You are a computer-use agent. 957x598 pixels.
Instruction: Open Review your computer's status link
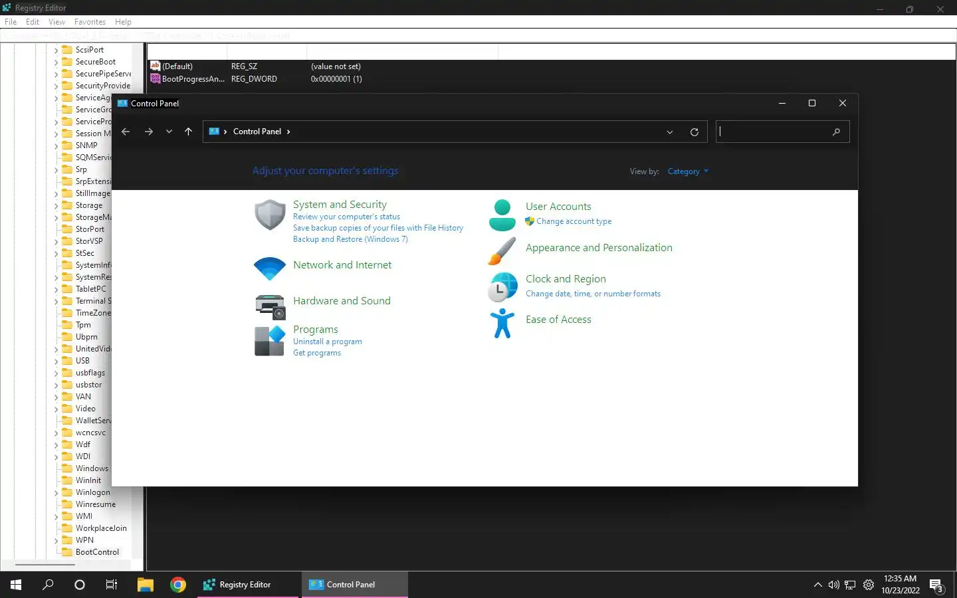click(346, 217)
